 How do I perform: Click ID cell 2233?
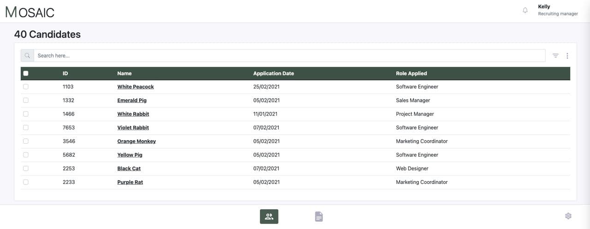click(x=68, y=182)
